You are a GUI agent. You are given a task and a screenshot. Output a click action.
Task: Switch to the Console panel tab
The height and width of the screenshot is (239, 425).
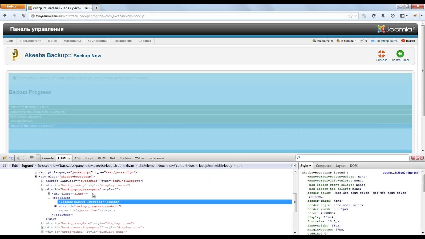[48, 158]
